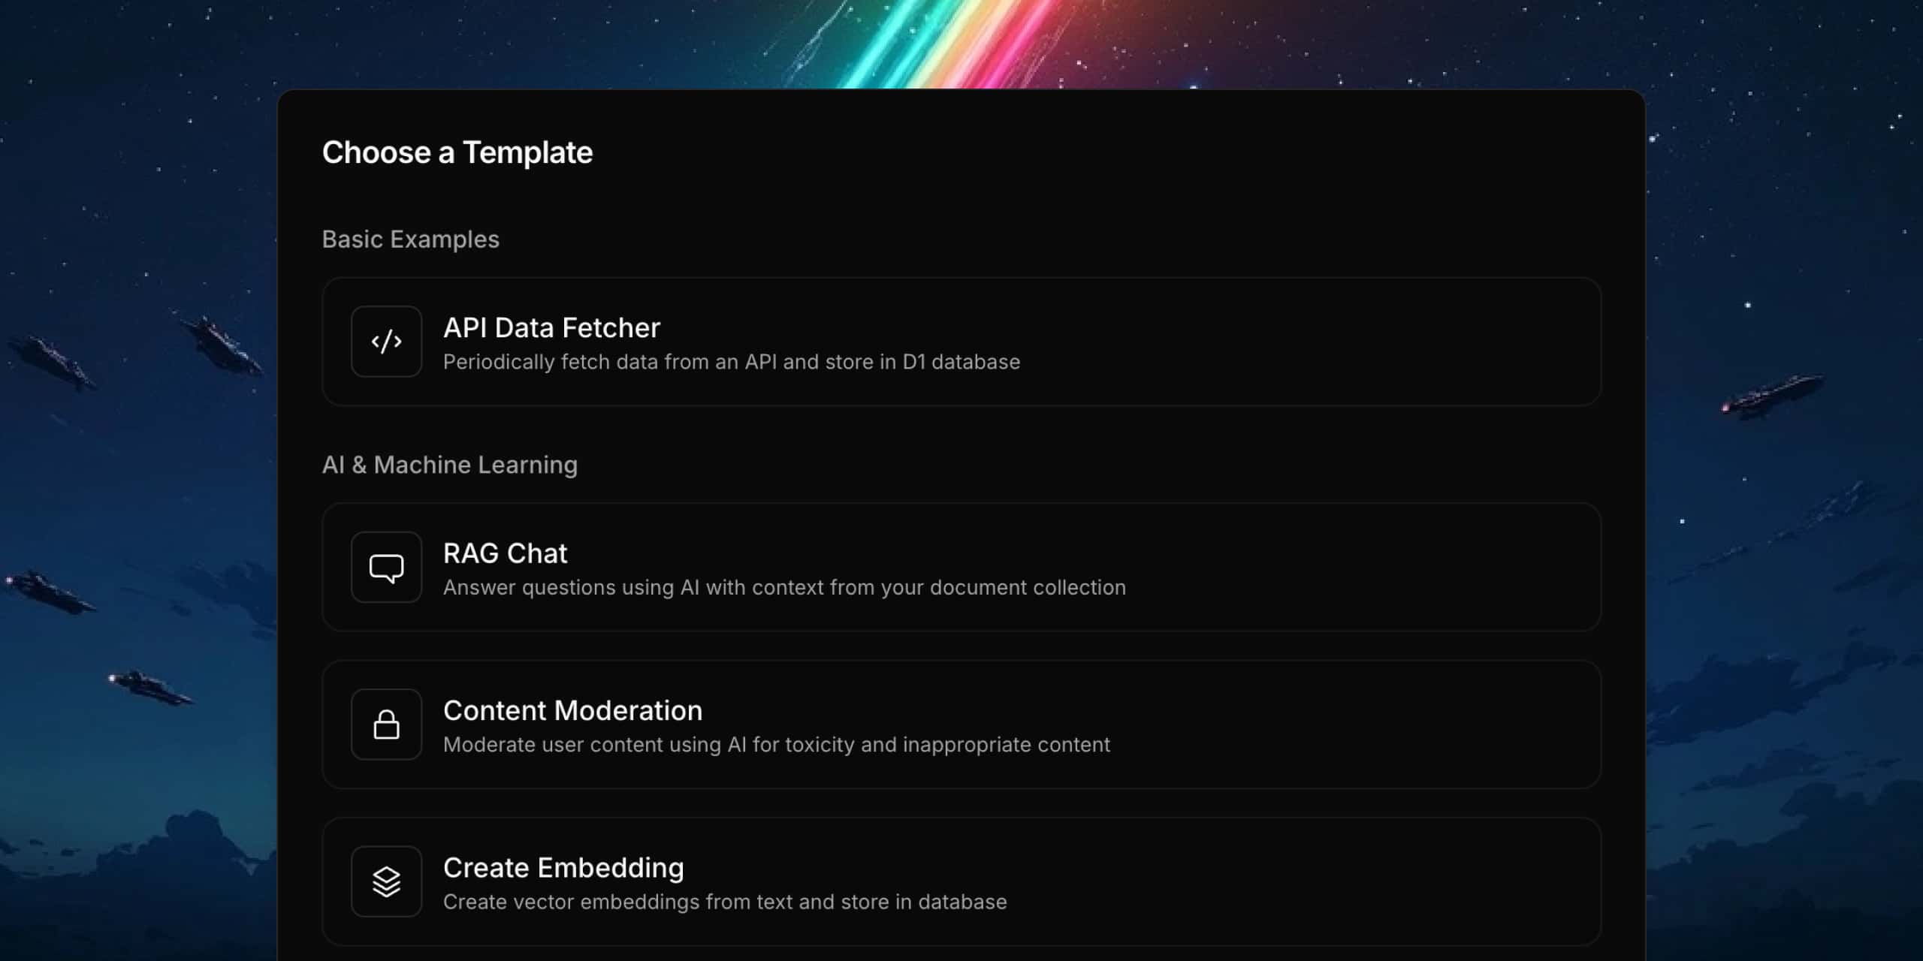The width and height of the screenshot is (1923, 961).
Task: Click empty right area of RAG Chat card
Action: [x=1390, y=568]
